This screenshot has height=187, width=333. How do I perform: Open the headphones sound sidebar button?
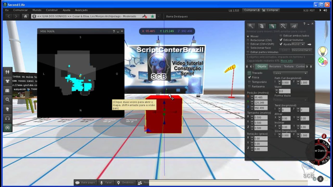(x=7, y=118)
